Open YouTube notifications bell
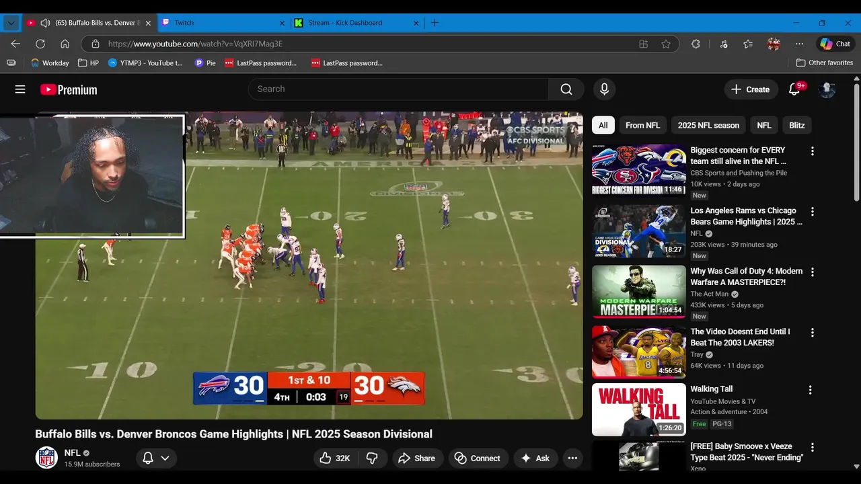 [794, 89]
